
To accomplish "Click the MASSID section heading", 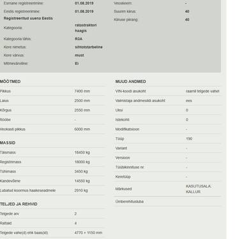I will (8, 143).
